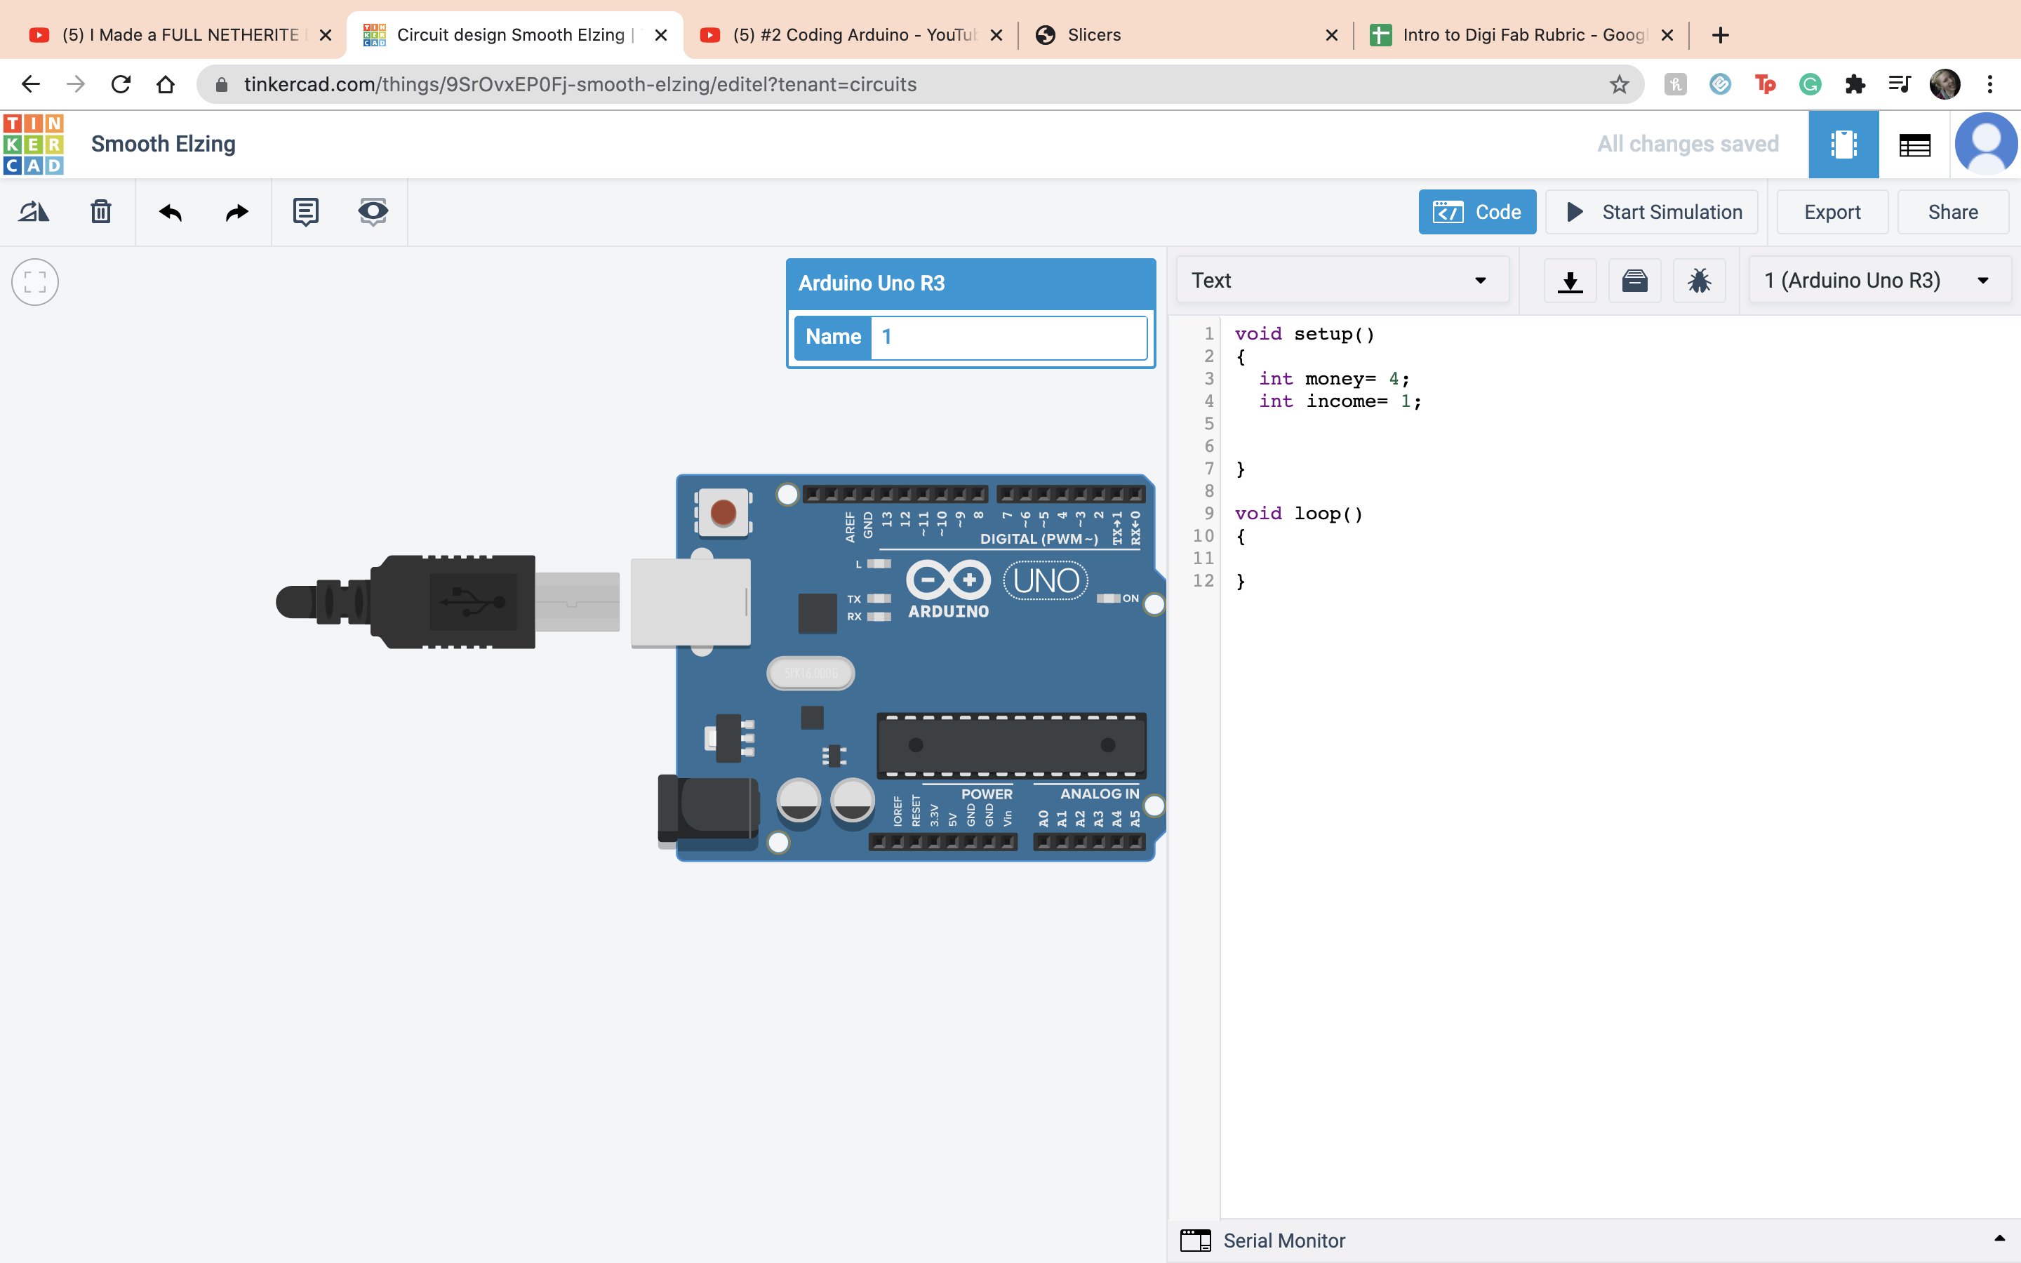2021x1263 pixels.
Task: Delete selected component with trash icon
Action: 101,212
